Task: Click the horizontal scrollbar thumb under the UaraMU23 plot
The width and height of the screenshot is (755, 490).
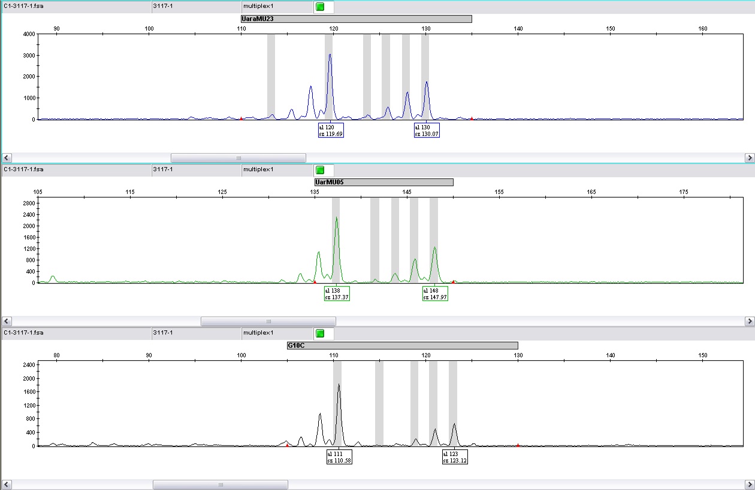Action: (x=238, y=158)
